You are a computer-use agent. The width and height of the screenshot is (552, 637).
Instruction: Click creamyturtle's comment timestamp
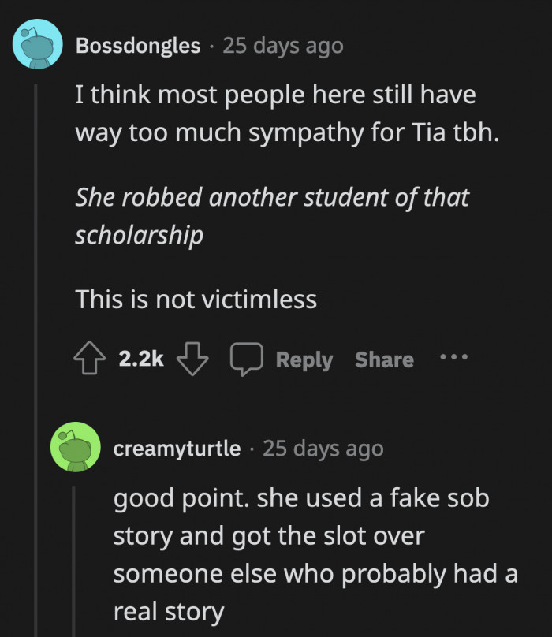pos(323,448)
